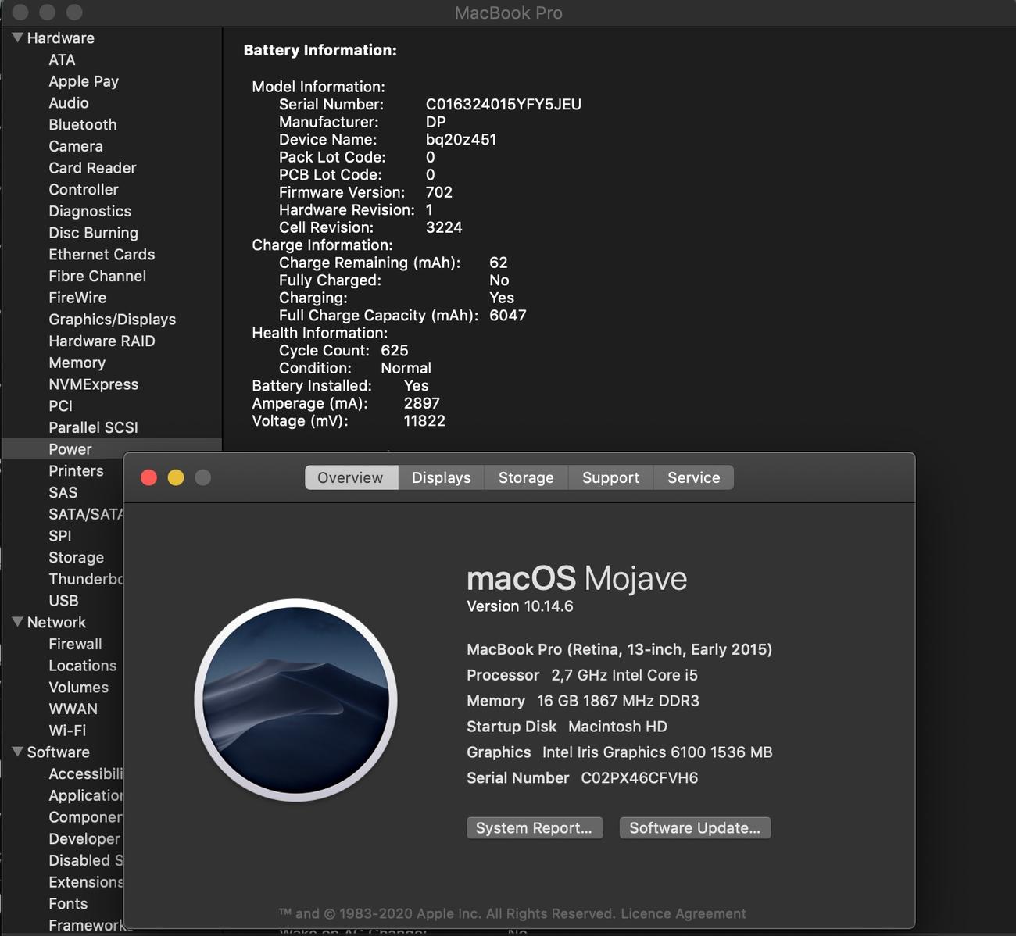Select Graphics/Displays in the sidebar
1016x936 pixels.
point(112,319)
